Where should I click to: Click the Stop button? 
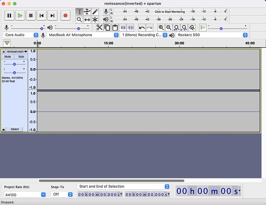[31, 16]
